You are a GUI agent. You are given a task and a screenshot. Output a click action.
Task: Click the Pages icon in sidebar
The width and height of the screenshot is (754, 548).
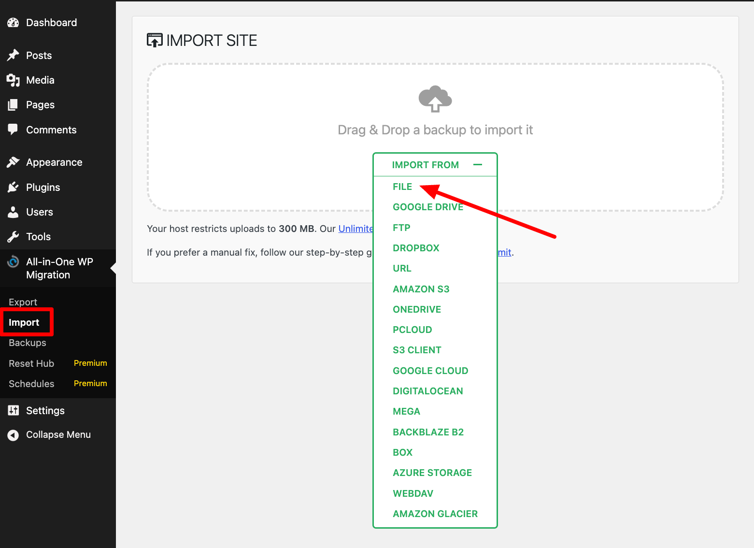[x=13, y=105]
